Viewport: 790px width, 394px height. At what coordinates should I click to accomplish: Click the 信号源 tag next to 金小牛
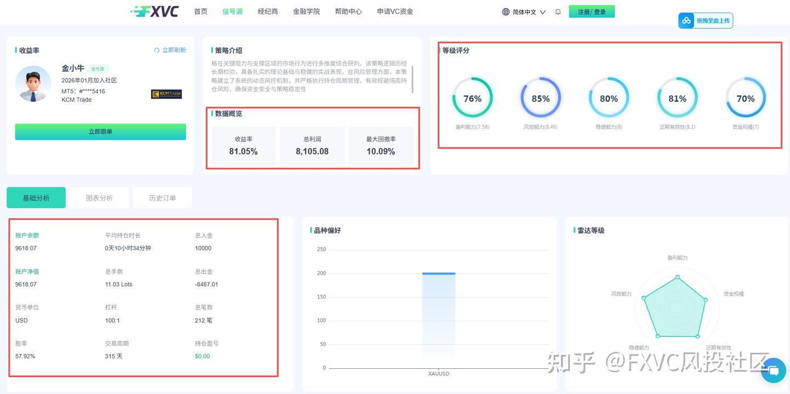tap(97, 69)
